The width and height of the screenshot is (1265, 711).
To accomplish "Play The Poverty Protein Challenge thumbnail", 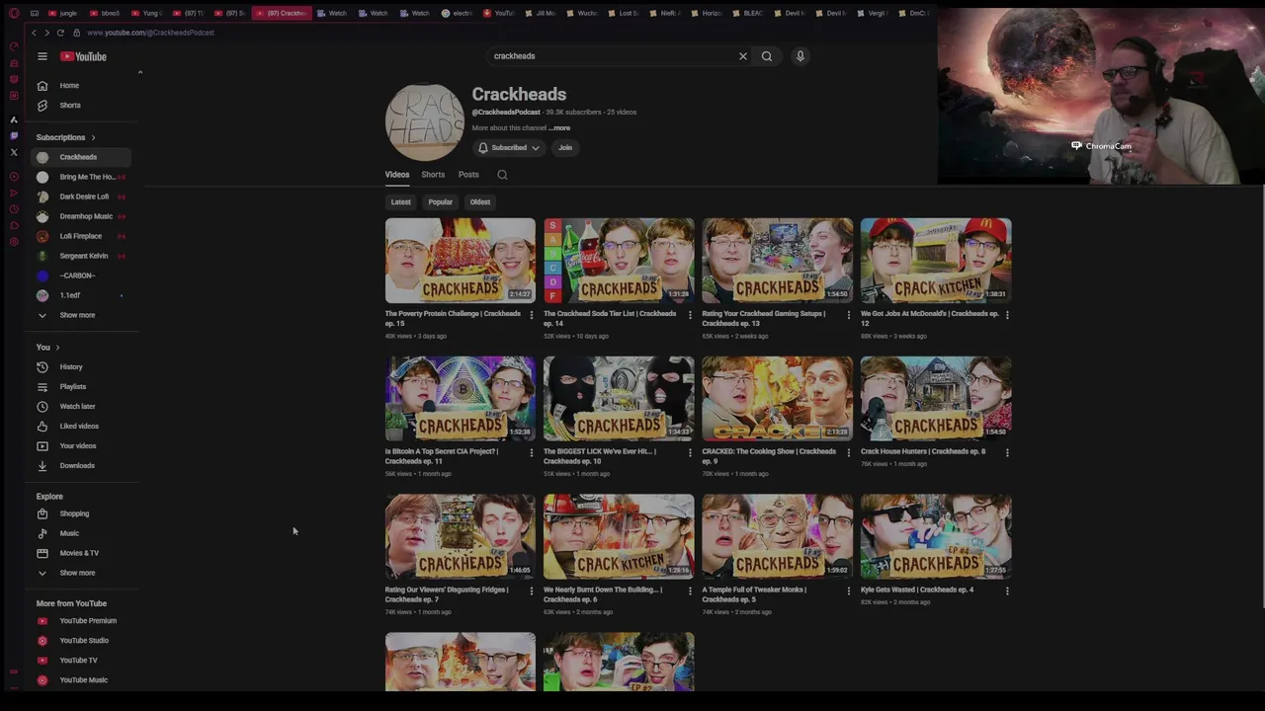I will (x=461, y=261).
